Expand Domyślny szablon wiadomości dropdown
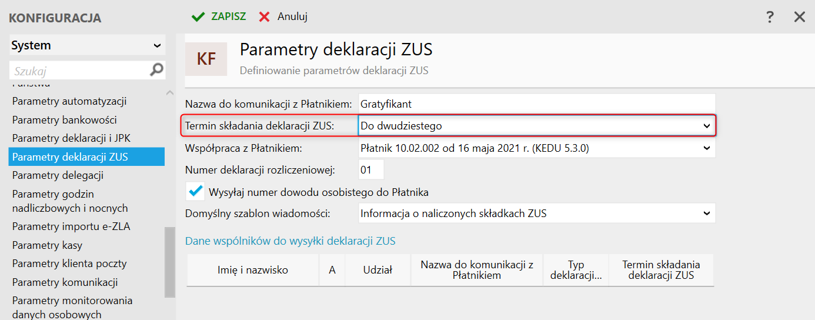The image size is (815, 320). point(706,214)
